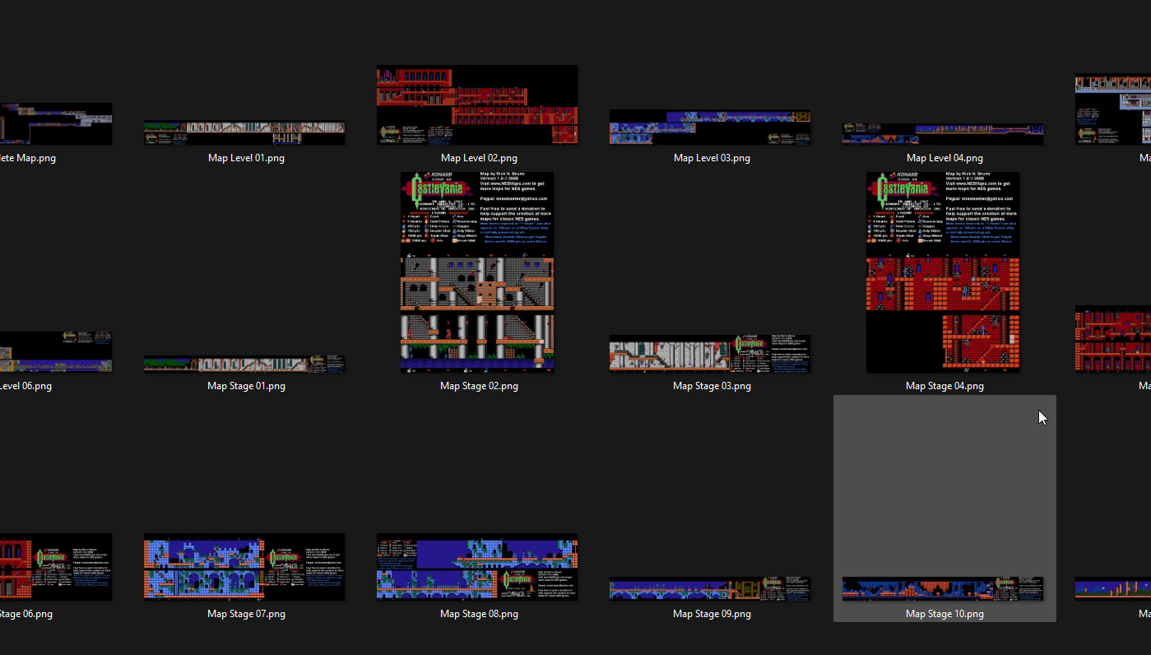
Task: Click the cut-off Level 06.png thumbnail
Action: [x=56, y=351]
